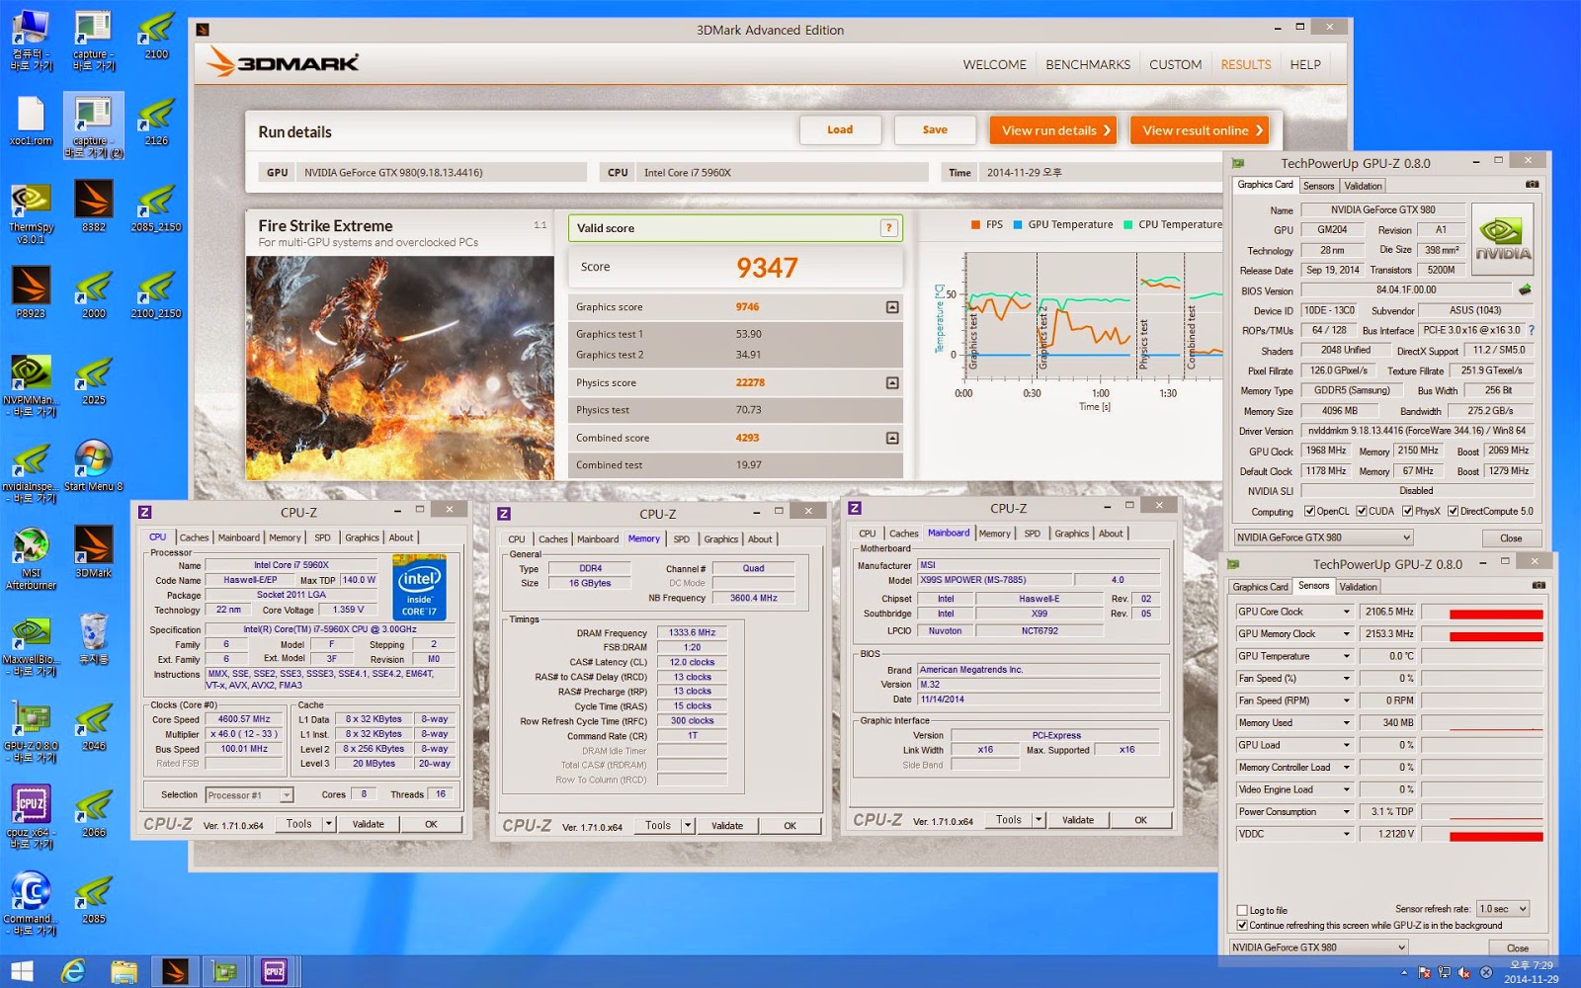Toggle the CUDA checkbox in GPU-Z
Image resolution: width=1581 pixels, height=988 pixels.
[x=1362, y=512]
